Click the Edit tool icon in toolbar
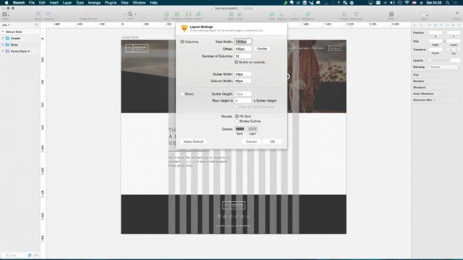Image resolution: width=463 pixels, height=260 pixels. [x=166, y=14]
